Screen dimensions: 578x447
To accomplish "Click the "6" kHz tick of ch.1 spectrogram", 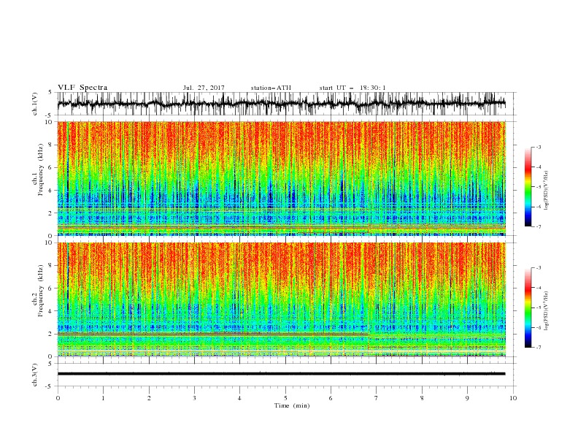I will (x=51, y=167).
